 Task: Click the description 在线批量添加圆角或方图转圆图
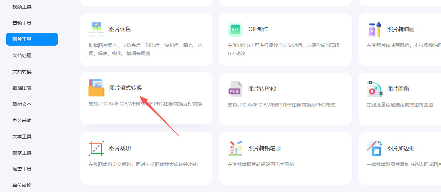400,105
